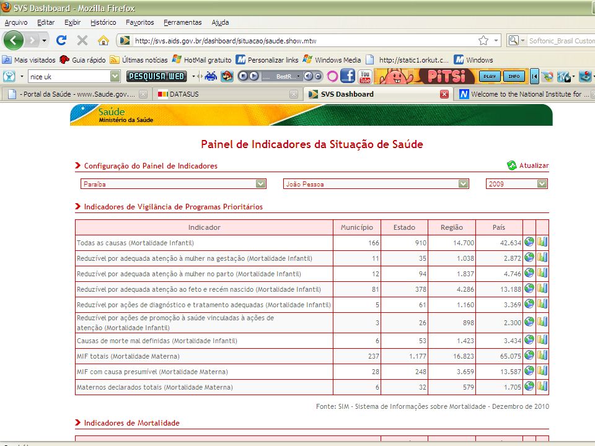Open the HotMail gratuito bookmark
Screen dimensions: 595x446
pos(202,60)
